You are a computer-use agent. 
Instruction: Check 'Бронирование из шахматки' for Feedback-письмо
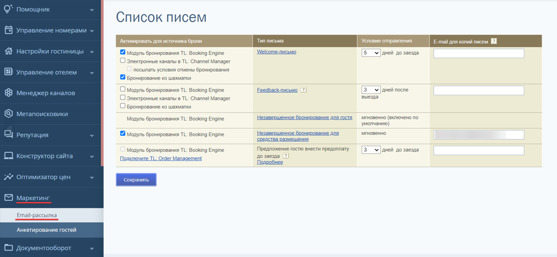[123, 106]
